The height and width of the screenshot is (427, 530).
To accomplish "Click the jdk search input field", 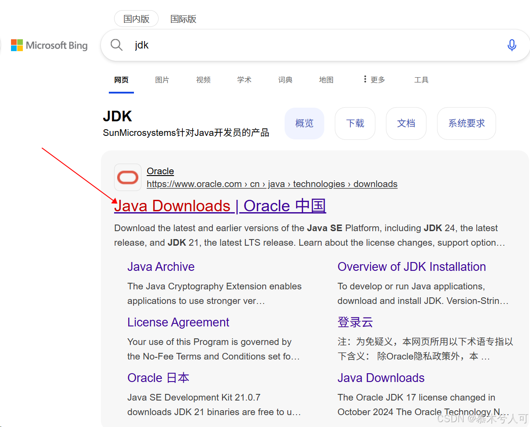I will 315,45.
